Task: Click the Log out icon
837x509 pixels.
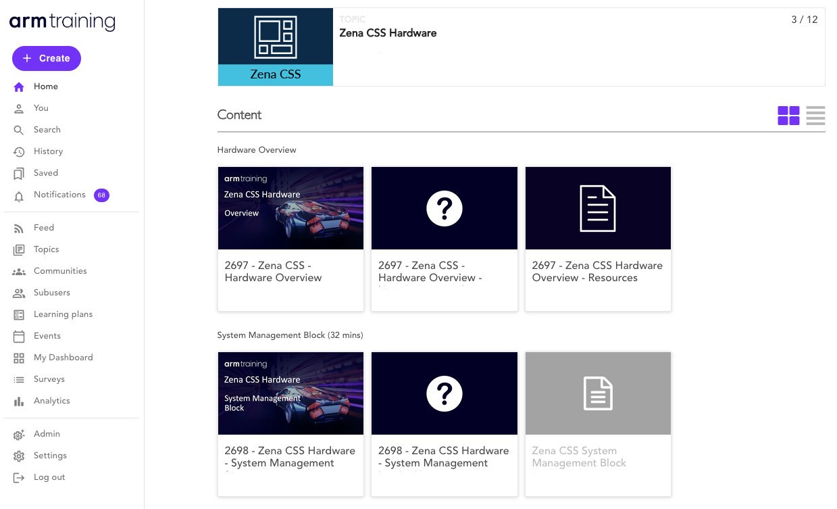Action: [19, 477]
